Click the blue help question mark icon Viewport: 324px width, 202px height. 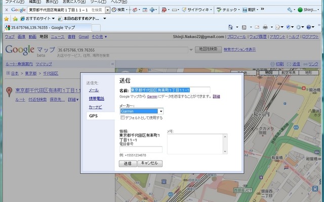click(309, 27)
